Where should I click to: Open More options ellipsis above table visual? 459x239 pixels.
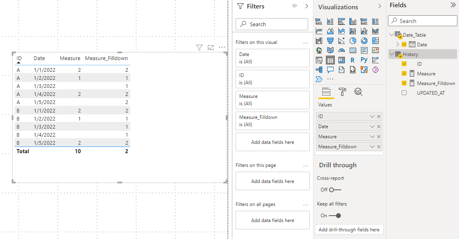[222, 47]
